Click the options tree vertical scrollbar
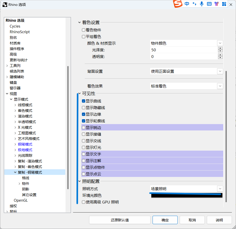 (x=68, y=128)
